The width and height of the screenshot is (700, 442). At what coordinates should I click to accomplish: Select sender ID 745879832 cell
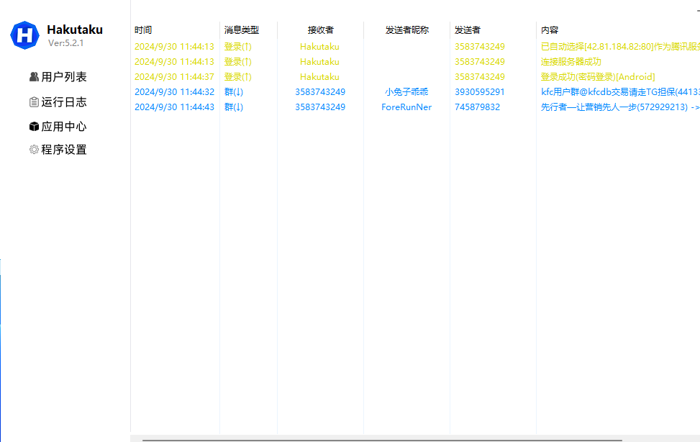[477, 107]
